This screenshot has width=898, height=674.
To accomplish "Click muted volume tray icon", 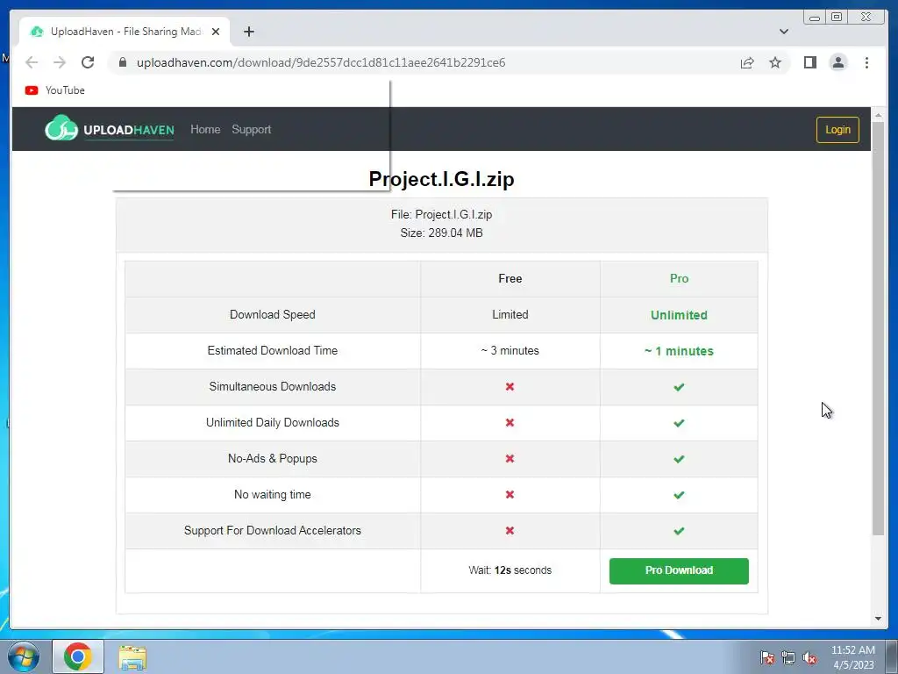I will [x=809, y=658].
